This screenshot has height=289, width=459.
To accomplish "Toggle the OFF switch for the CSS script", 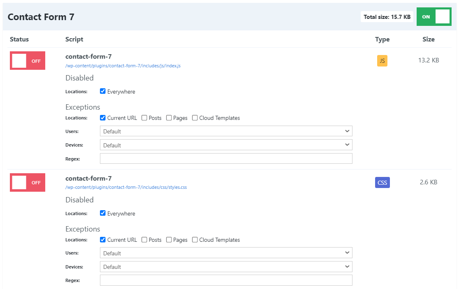I will point(27,182).
